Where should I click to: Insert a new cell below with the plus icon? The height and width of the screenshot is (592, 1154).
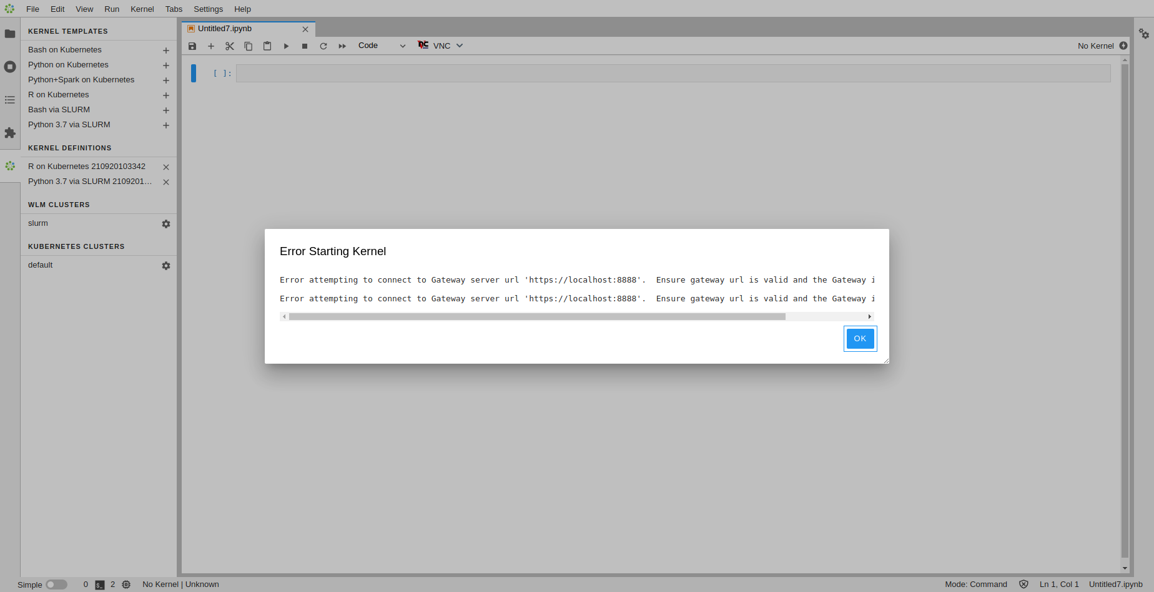(210, 46)
